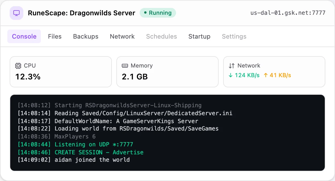This screenshot has height=181, width=335.
Task: Click log line Reading Saved/Config DedicatedServer.ini
Action: click(125, 113)
